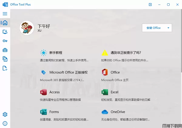
Task: Open the Activate key icon in sidebar
Action: [x=5, y=41]
